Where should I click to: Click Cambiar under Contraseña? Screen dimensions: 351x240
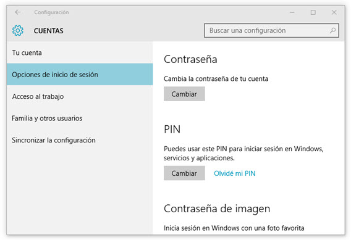pos(184,94)
